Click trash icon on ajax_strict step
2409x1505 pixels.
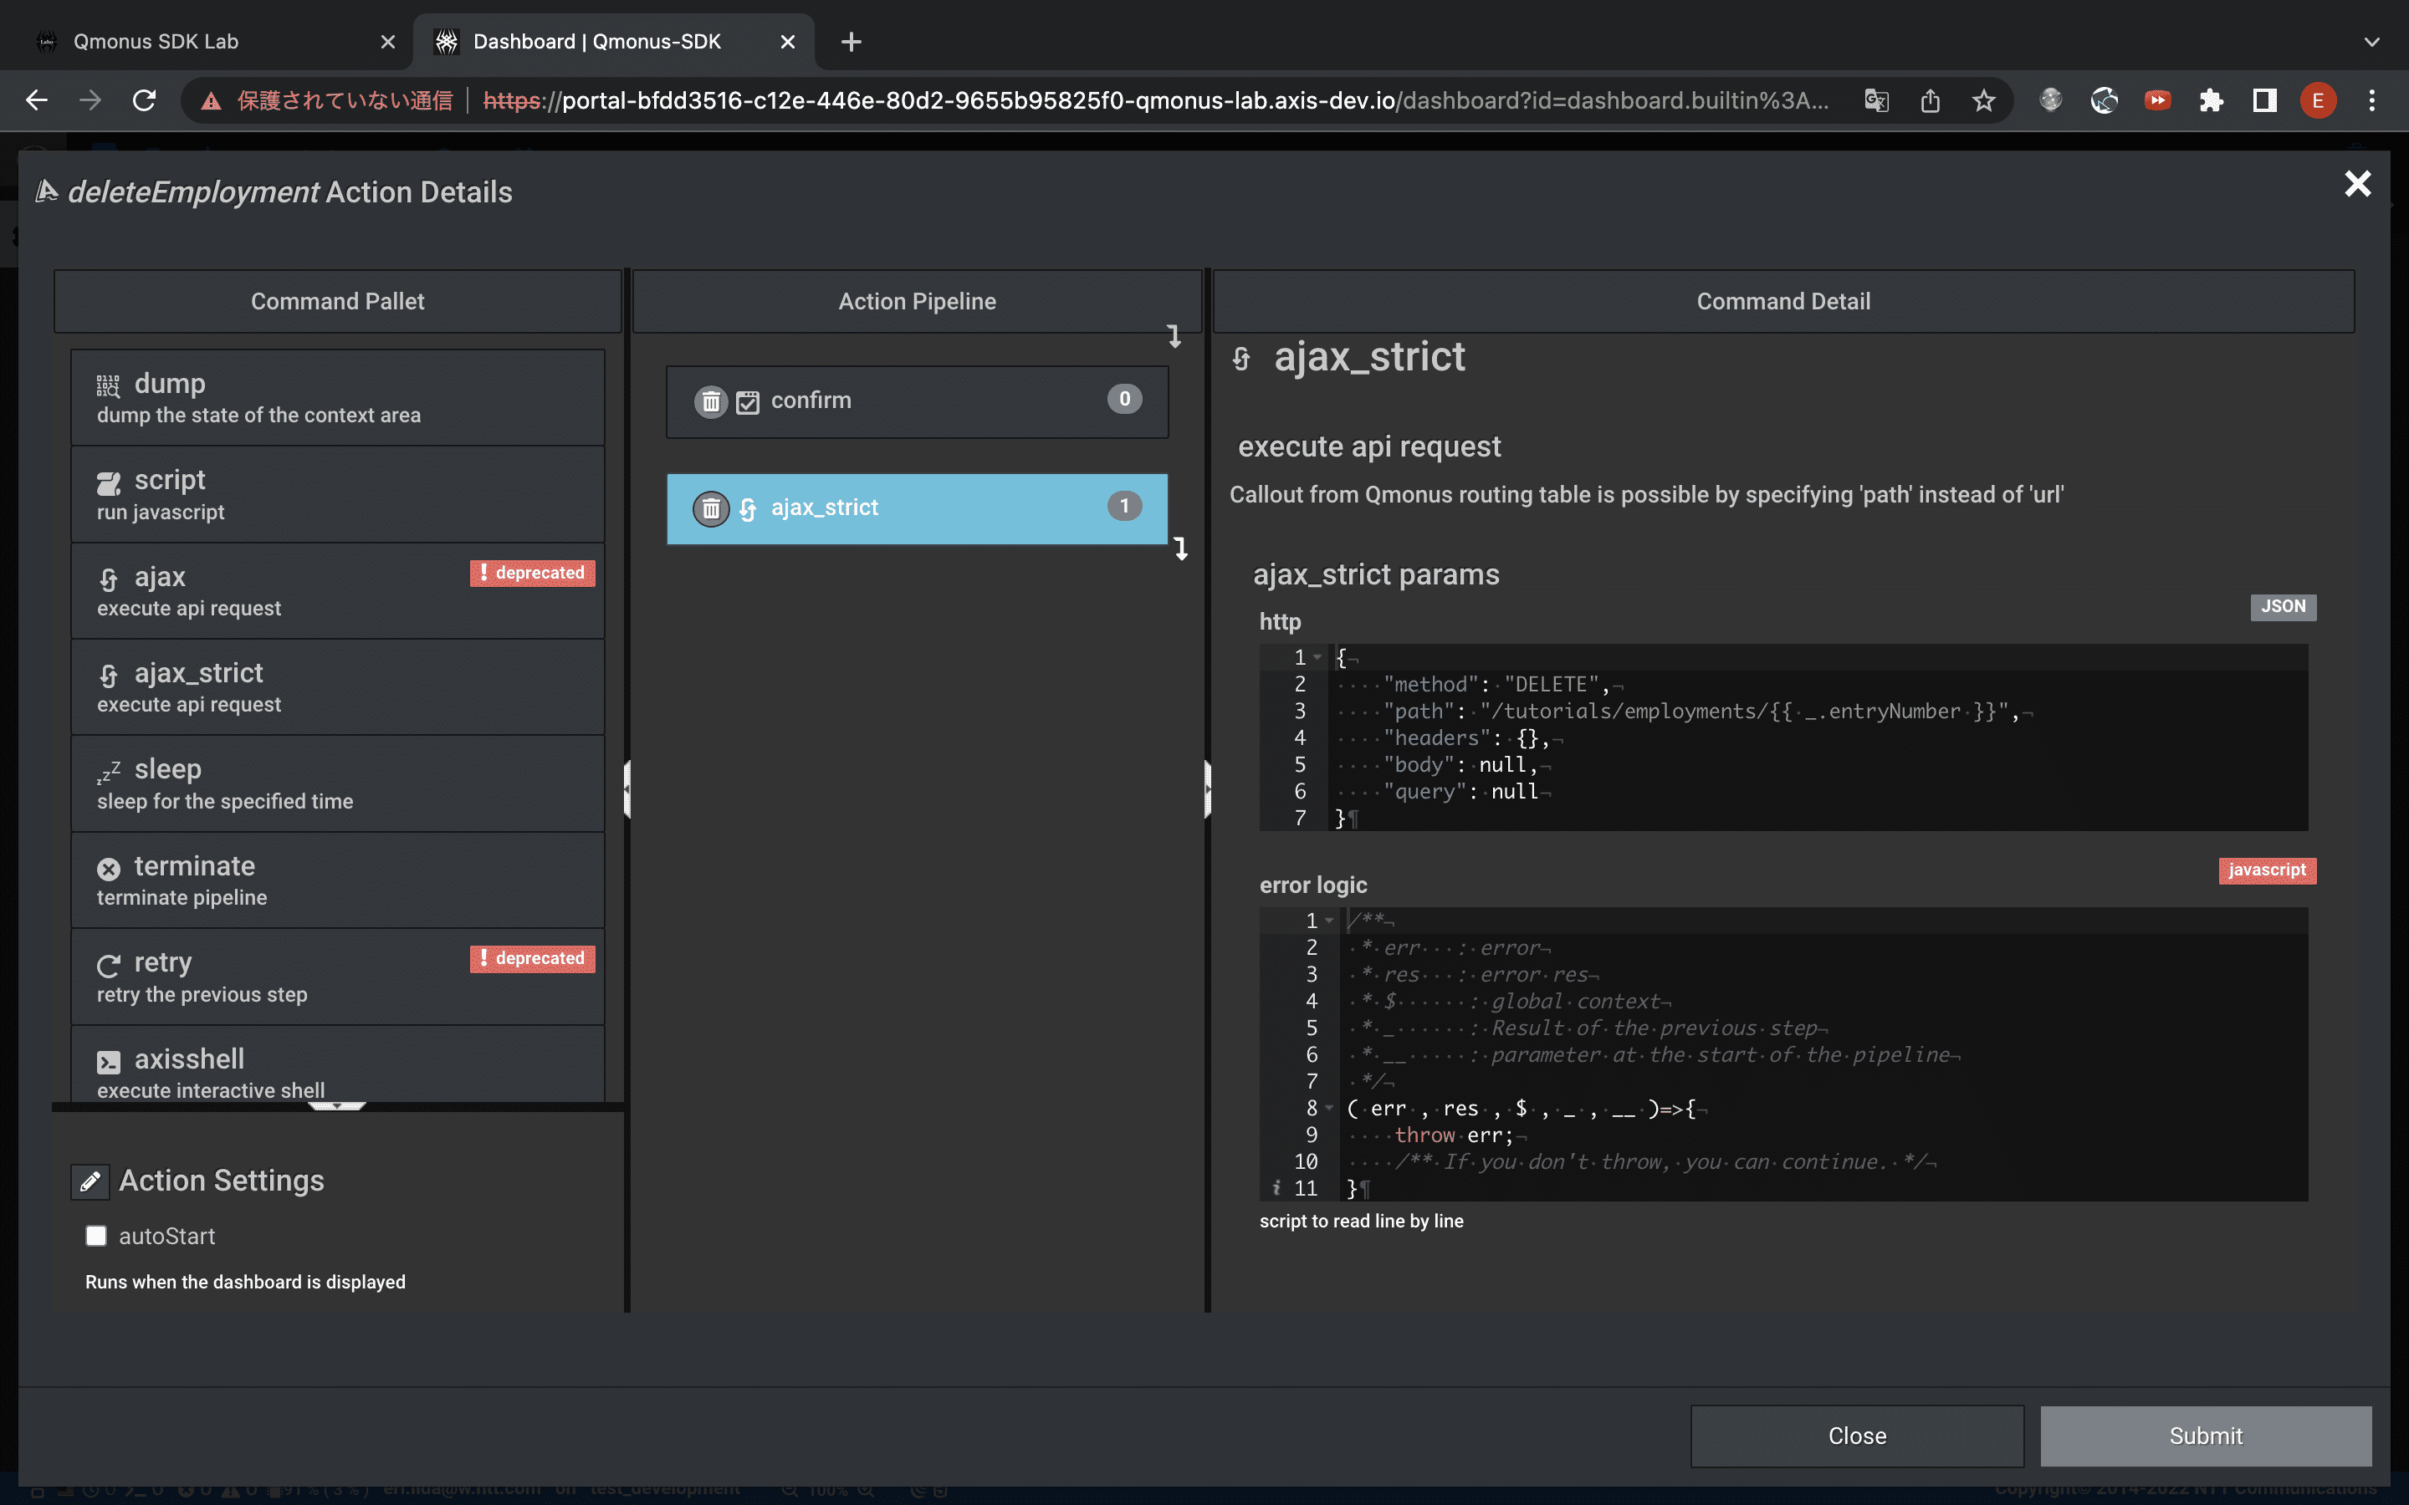pos(711,508)
